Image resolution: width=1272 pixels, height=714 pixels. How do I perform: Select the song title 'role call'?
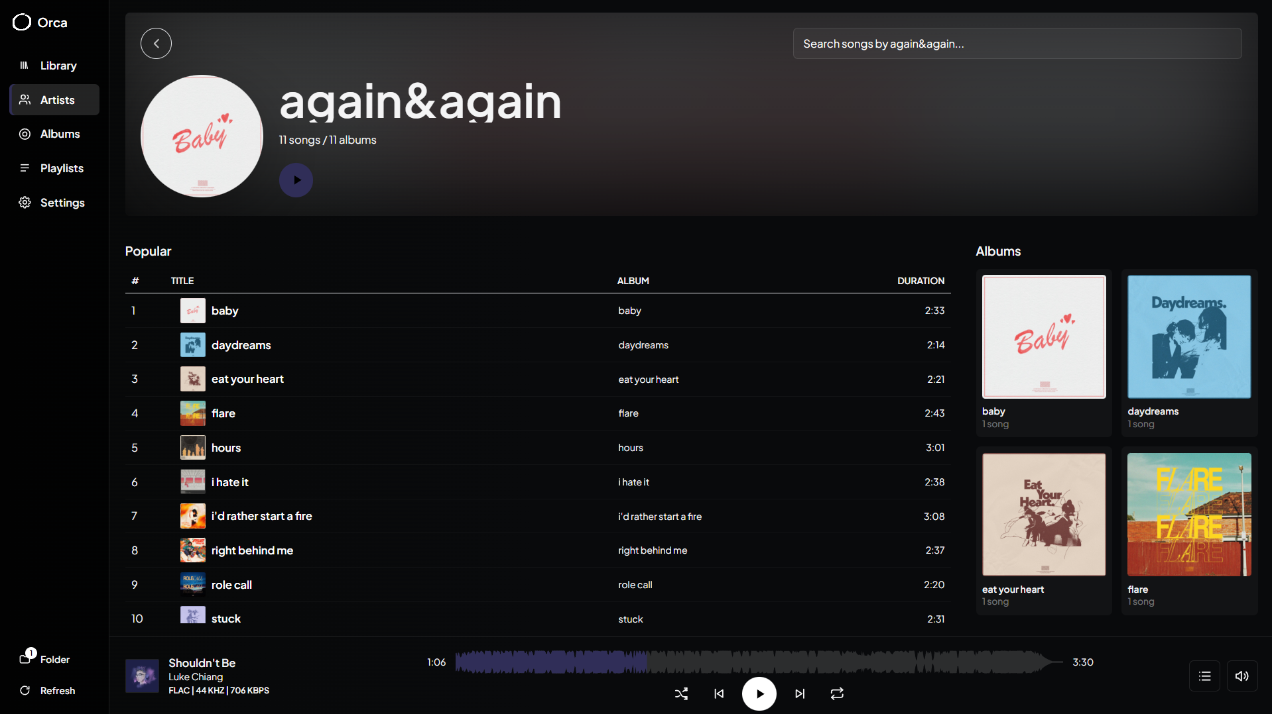pos(231,585)
